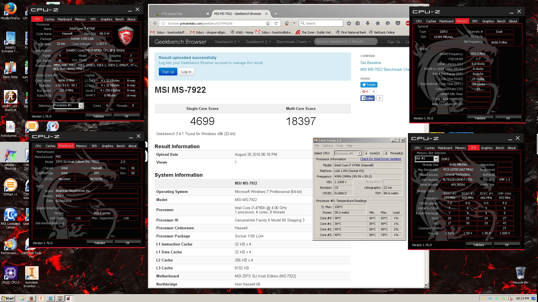Click the Firefox Search input box
Screen dimensions: 538x302
click(x=321, y=23)
